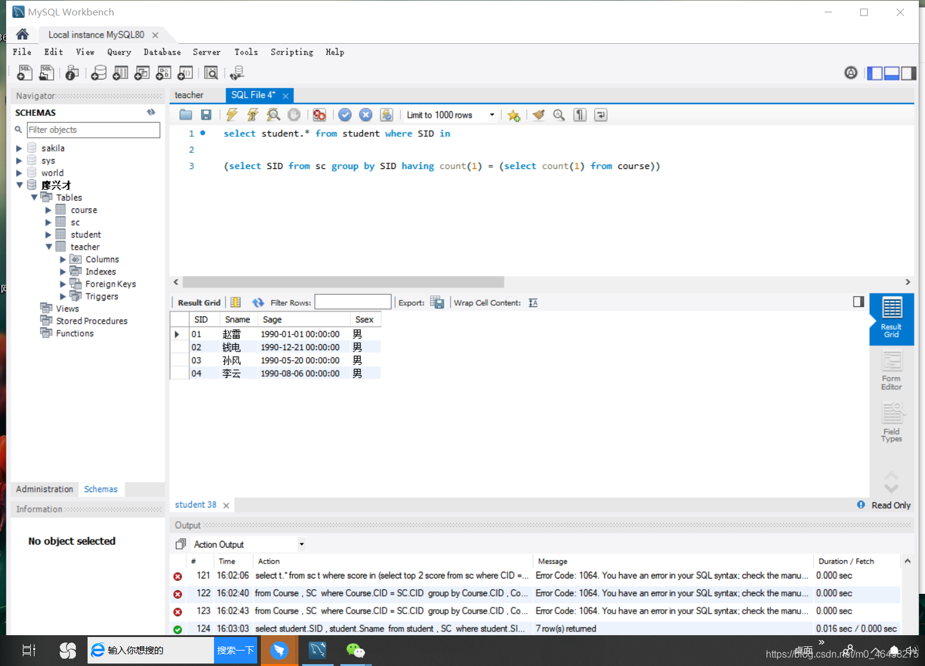Stop the running query icon
This screenshot has width=925, height=666.
coord(294,115)
